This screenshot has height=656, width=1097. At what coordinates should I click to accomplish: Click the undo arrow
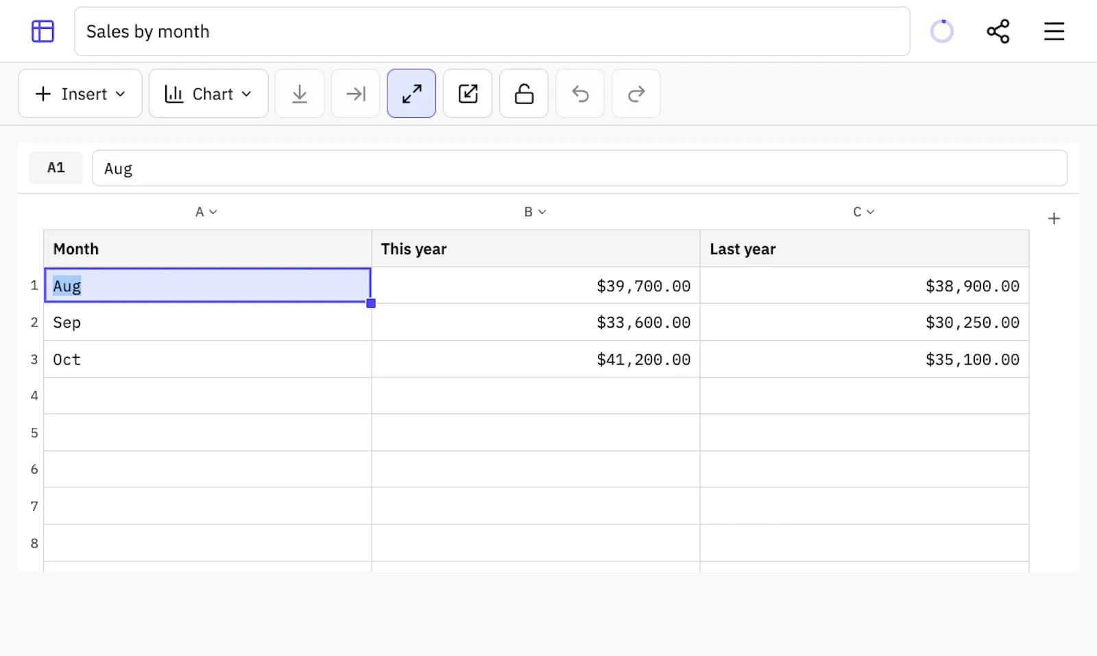click(x=580, y=94)
